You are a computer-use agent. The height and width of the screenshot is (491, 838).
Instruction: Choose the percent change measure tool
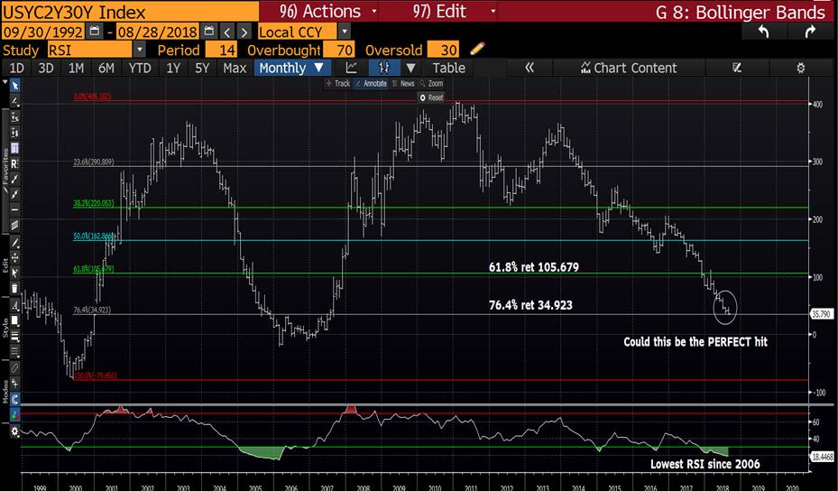tap(15, 117)
